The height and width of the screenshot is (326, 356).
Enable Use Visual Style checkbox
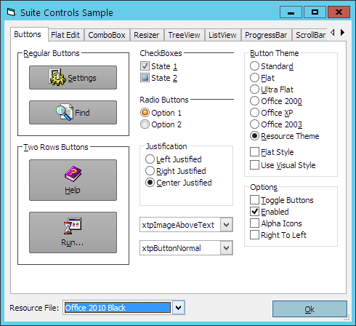click(x=283, y=165)
